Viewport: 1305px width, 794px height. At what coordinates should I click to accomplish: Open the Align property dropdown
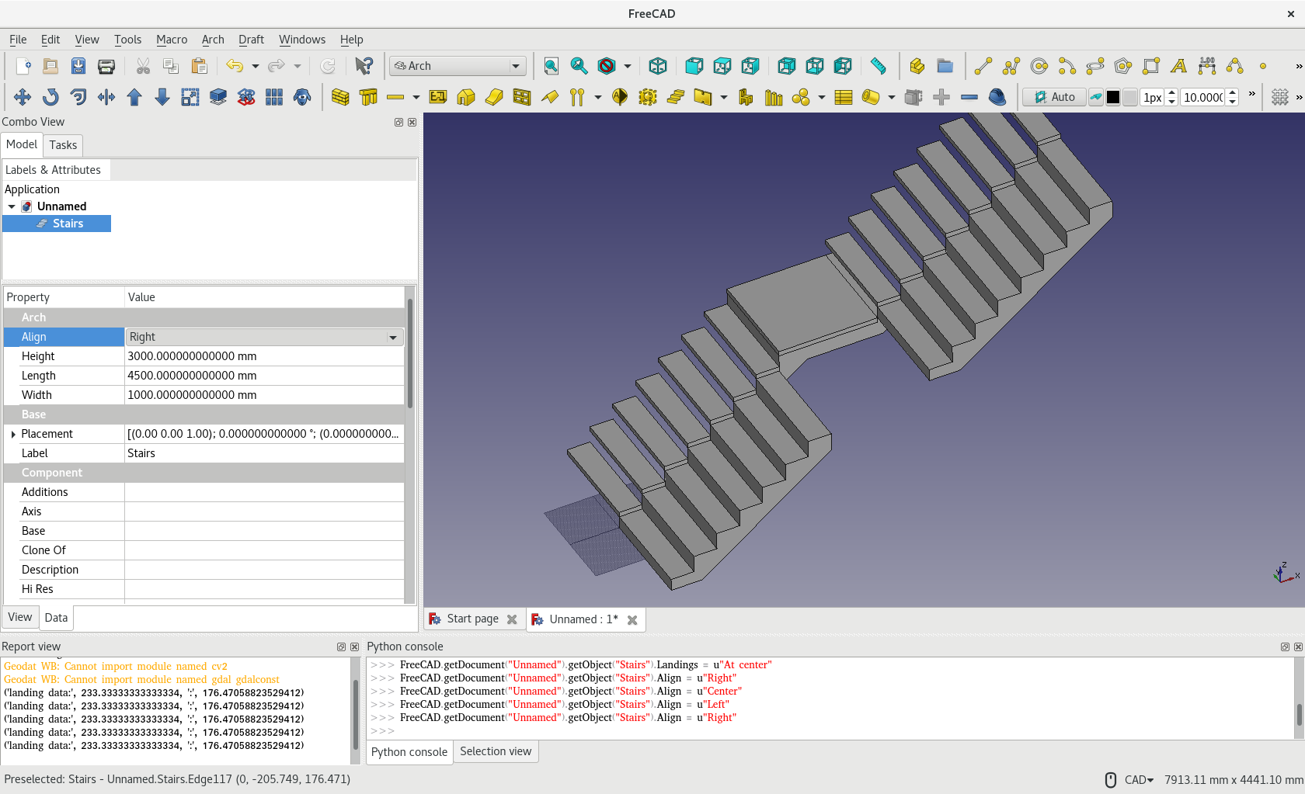click(393, 337)
